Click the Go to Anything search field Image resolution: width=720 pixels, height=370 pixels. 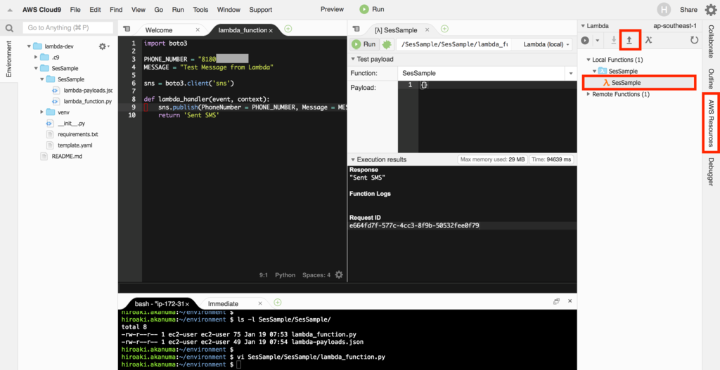68,28
